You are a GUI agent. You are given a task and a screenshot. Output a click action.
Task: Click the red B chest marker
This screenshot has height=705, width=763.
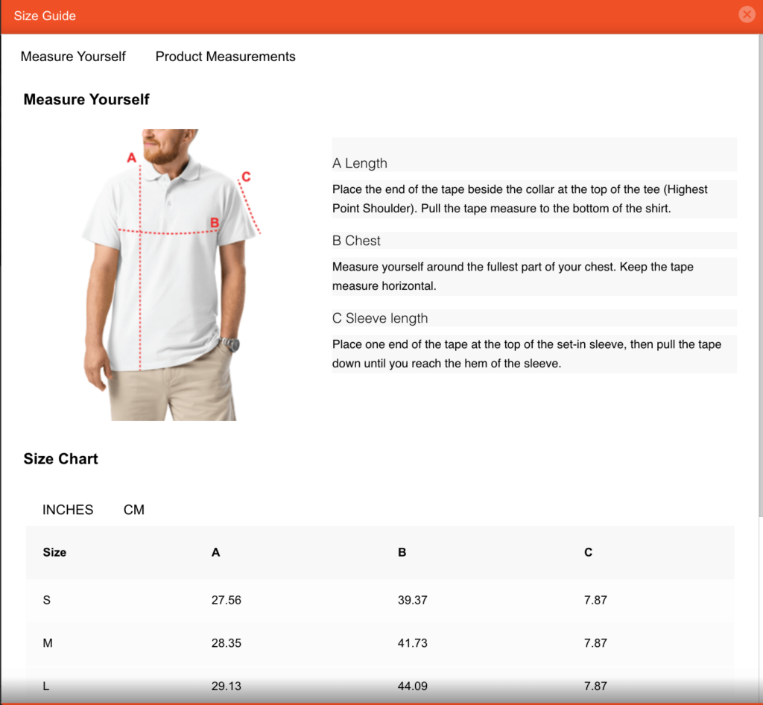click(214, 222)
